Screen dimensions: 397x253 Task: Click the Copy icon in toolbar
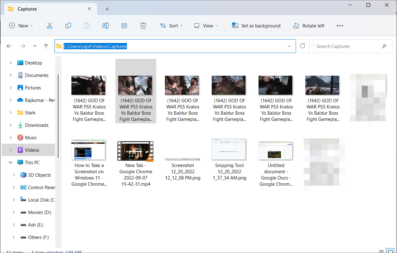(68, 26)
